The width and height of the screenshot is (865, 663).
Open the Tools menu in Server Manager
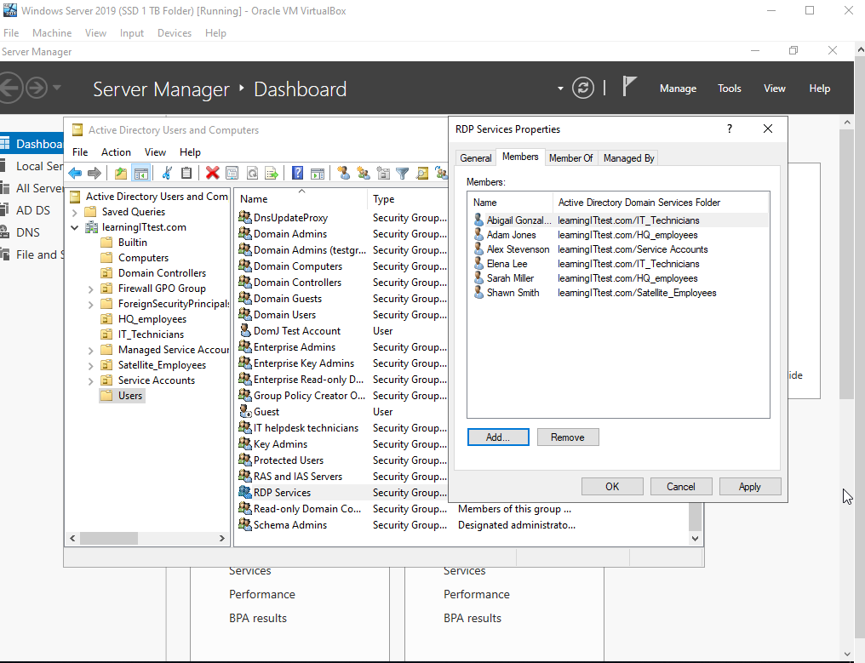point(729,88)
